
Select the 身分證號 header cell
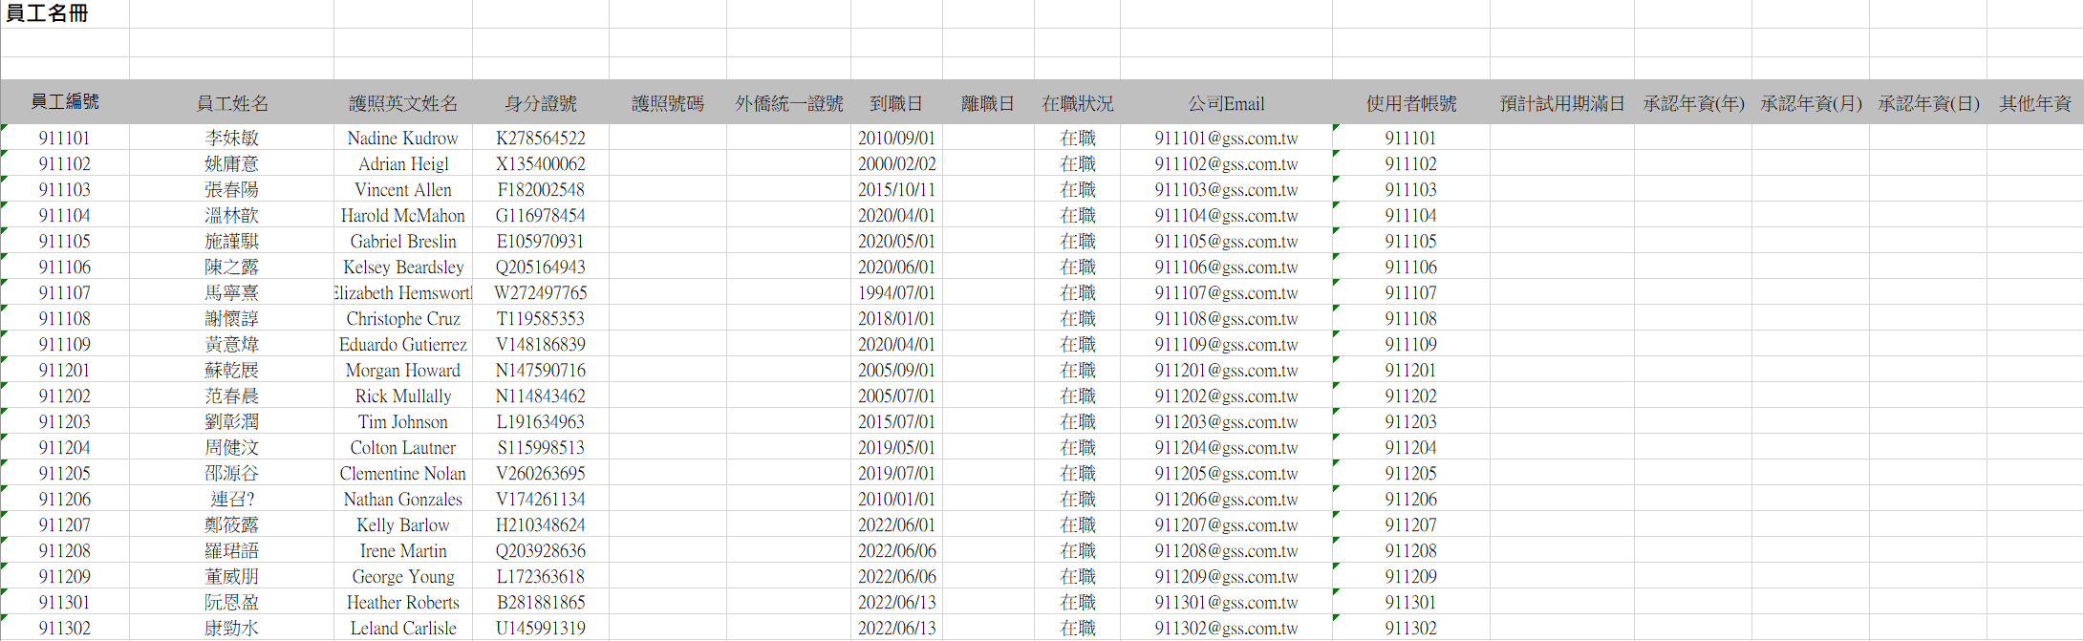tap(541, 103)
